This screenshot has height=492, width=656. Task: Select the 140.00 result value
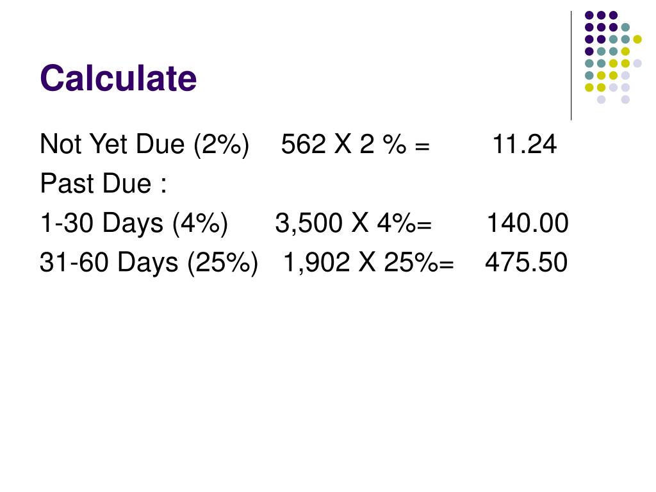tap(528, 223)
